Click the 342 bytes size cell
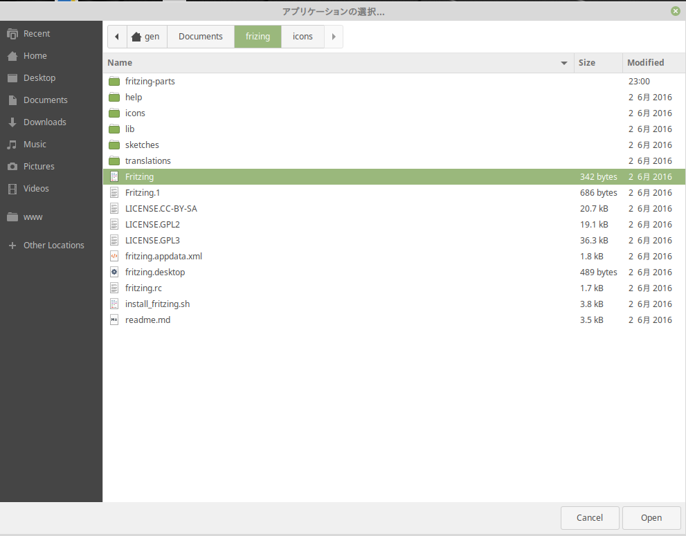 [x=599, y=177]
